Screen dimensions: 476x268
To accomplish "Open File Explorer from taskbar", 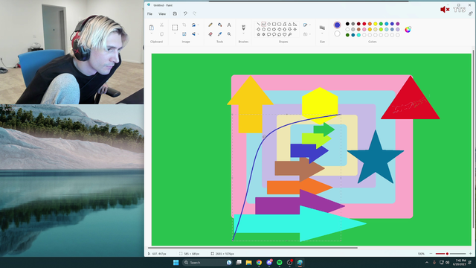I will tap(248, 263).
